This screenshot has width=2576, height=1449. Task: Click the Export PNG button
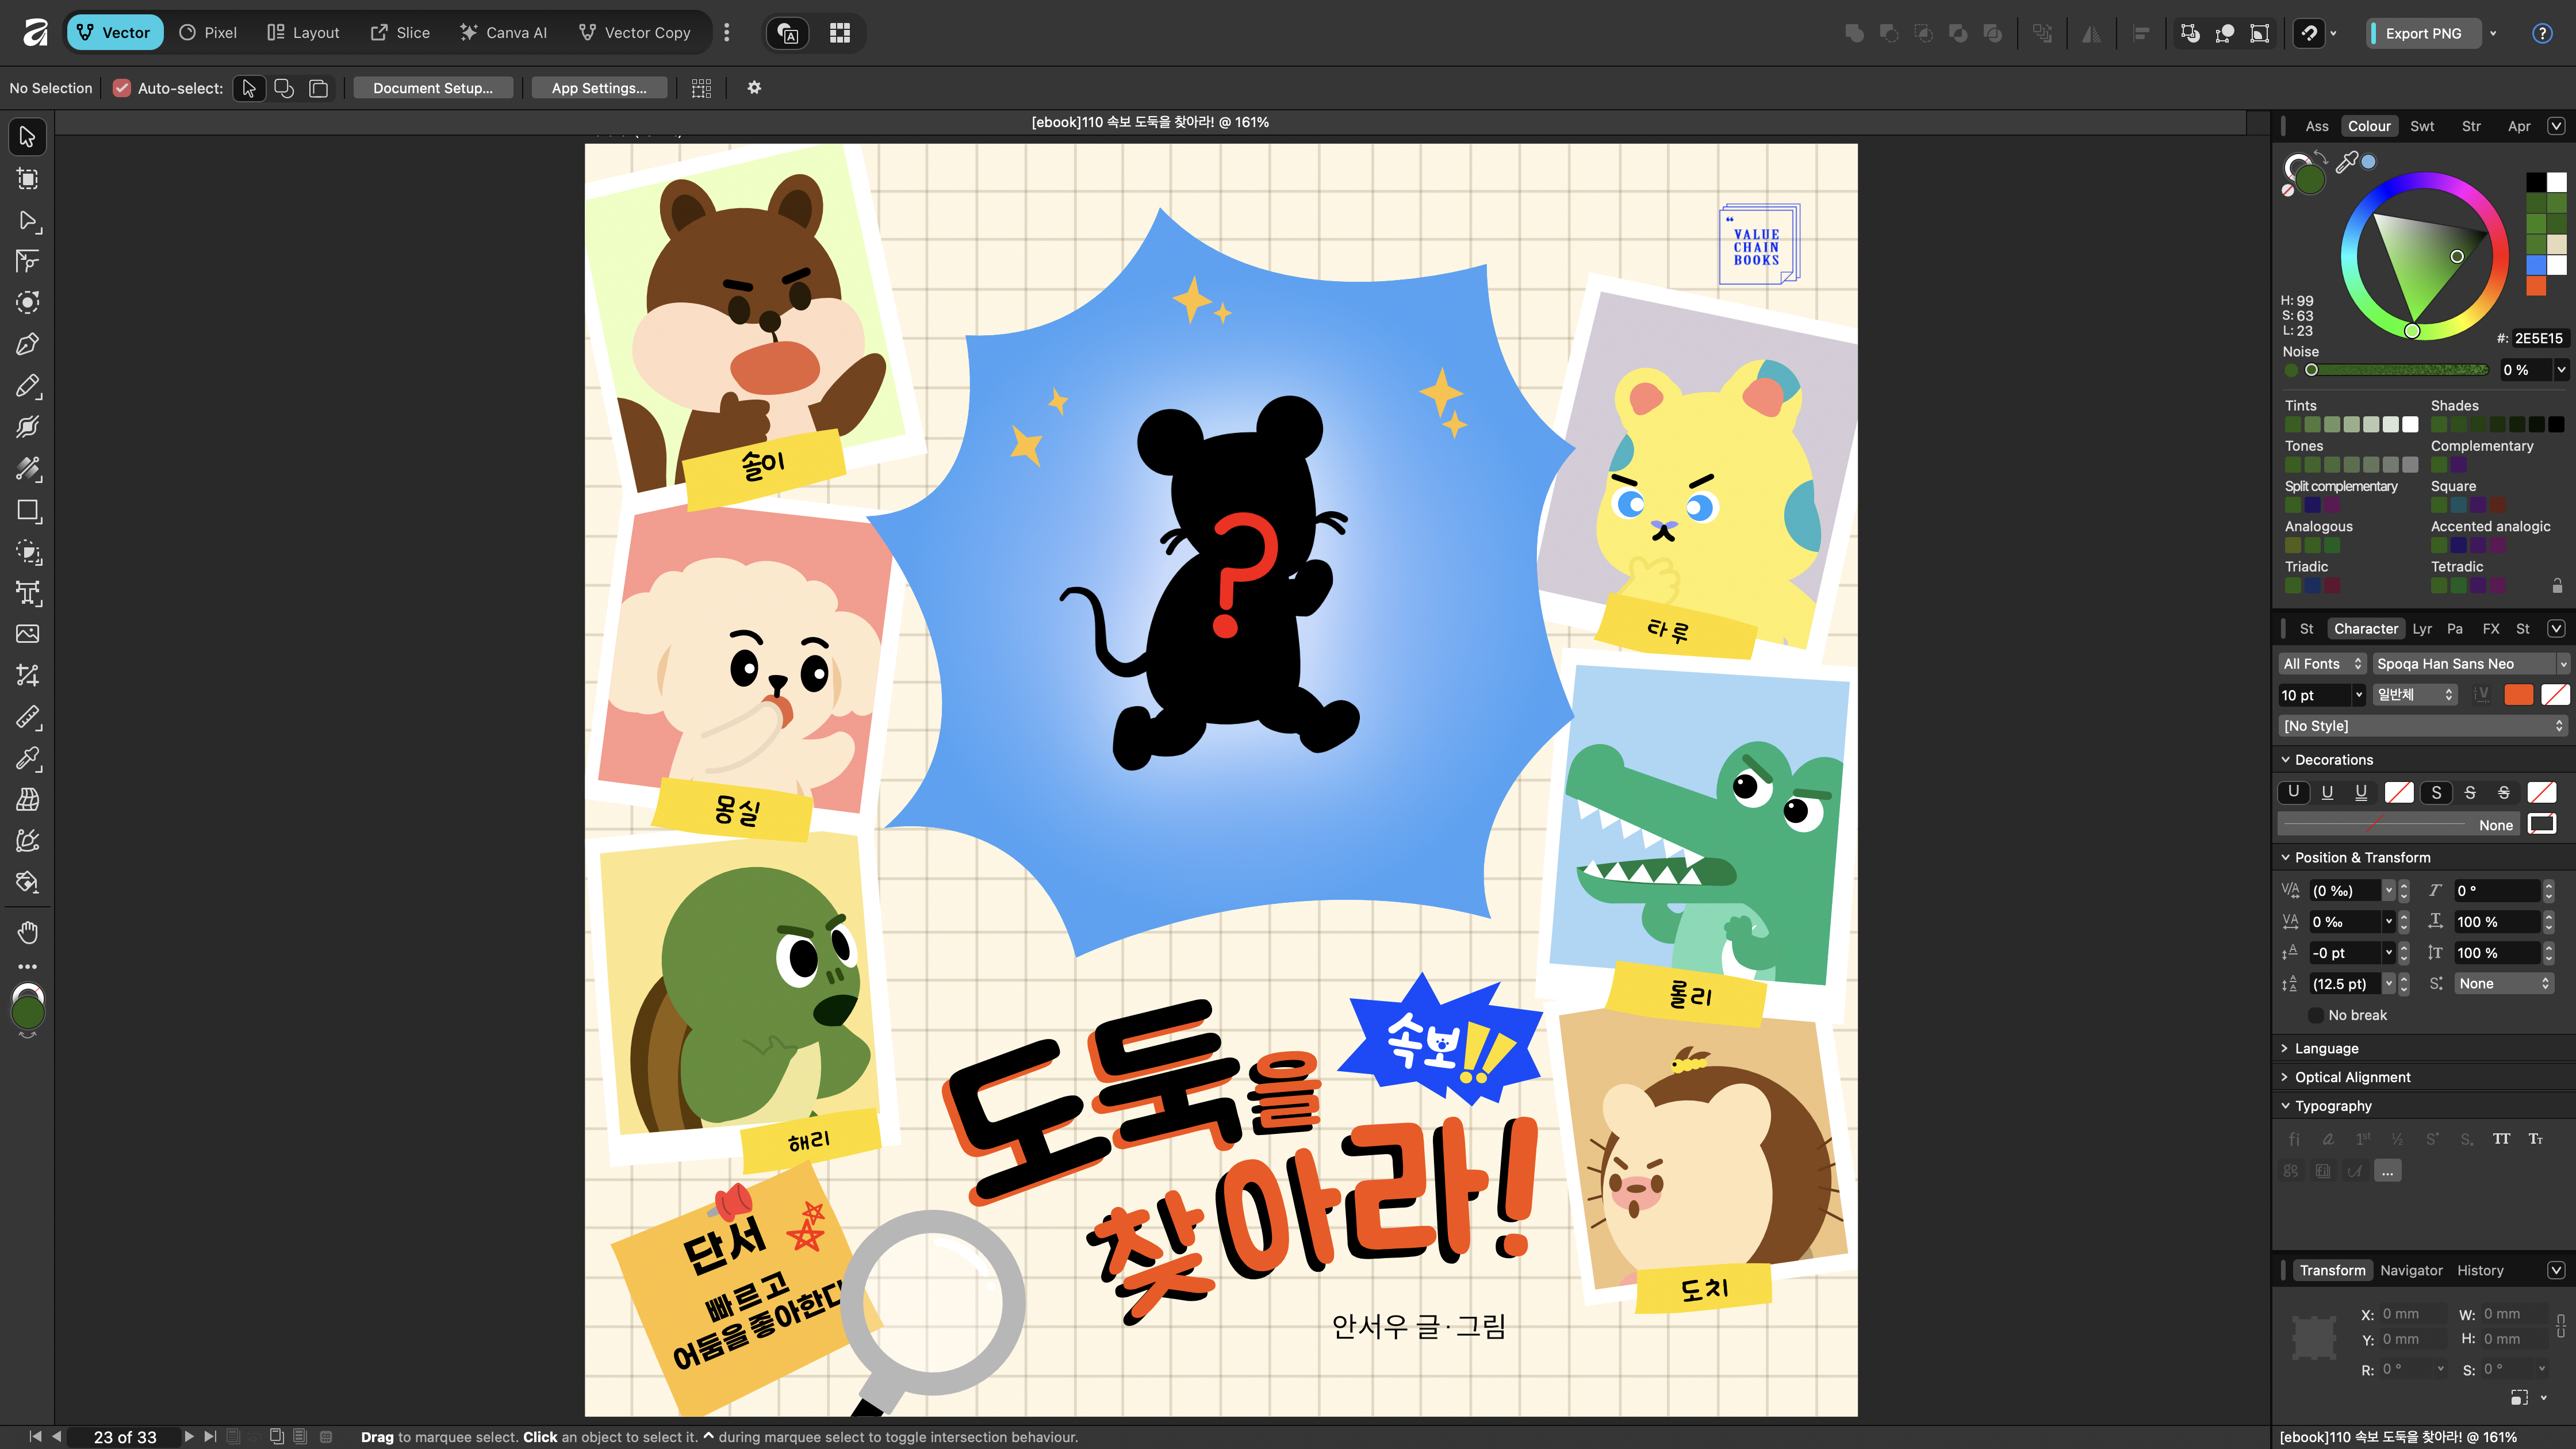click(2423, 33)
